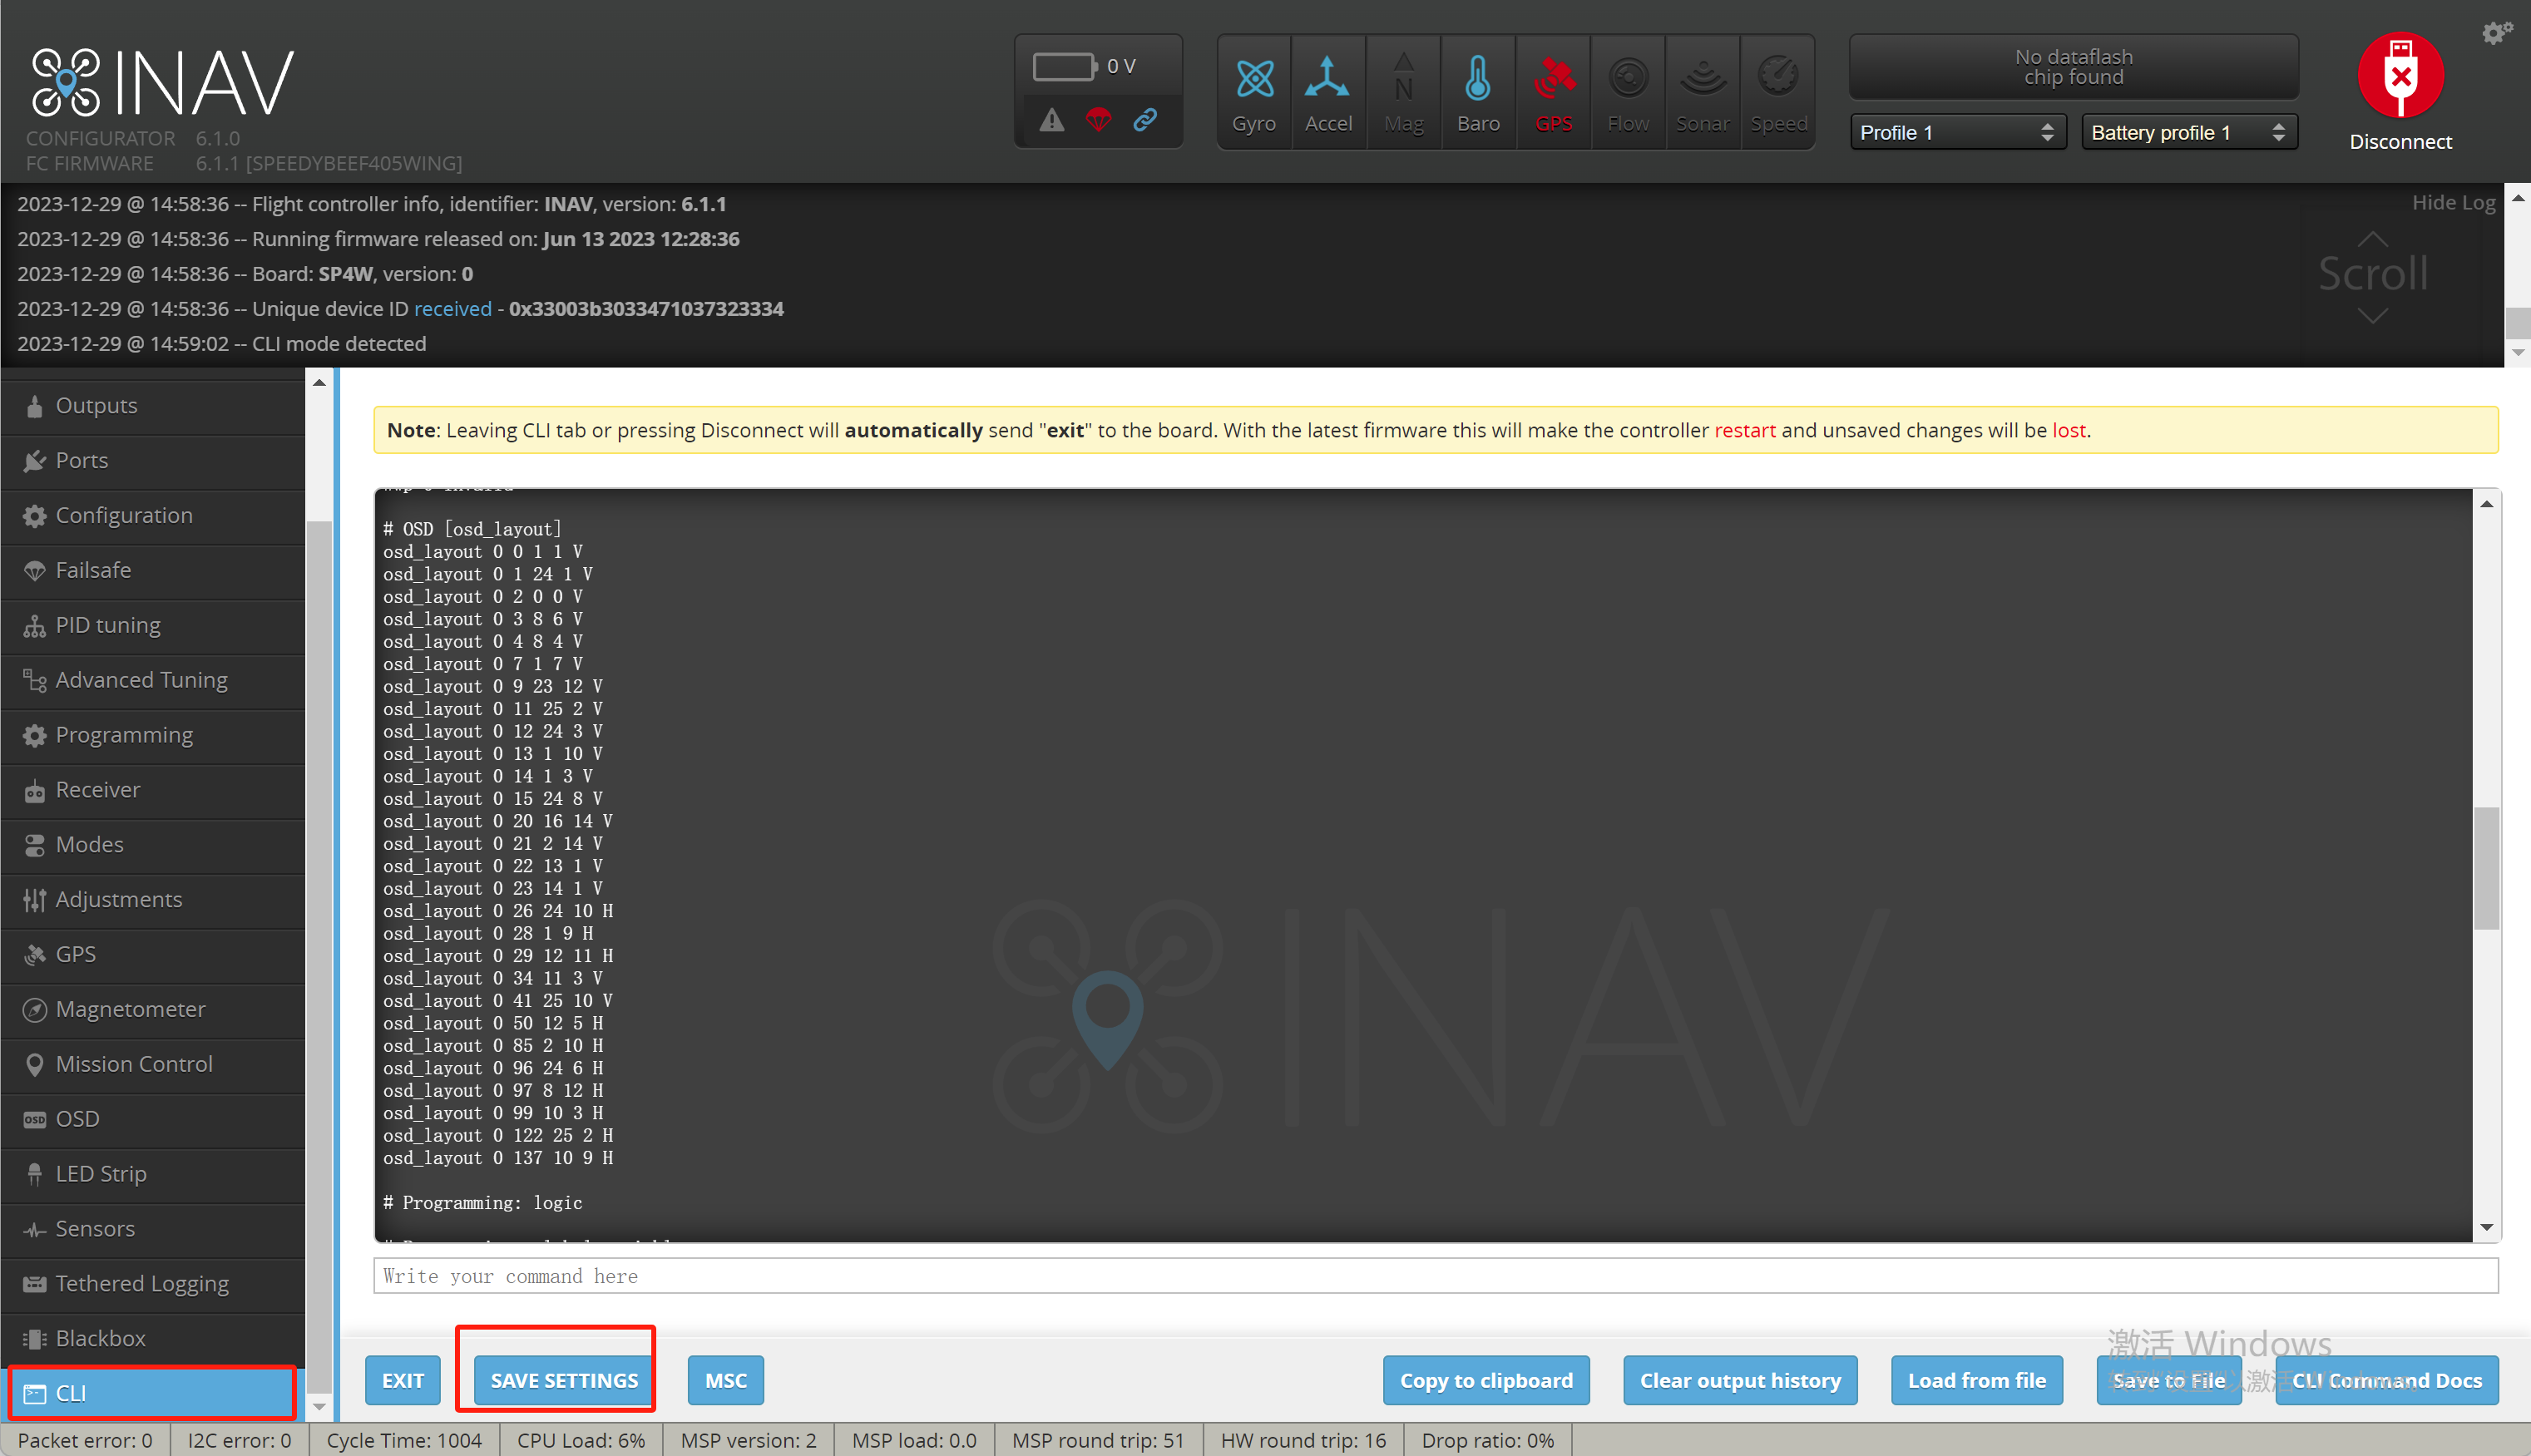The width and height of the screenshot is (2531, 1456).
Task: Open the Magnetometer tab
Action: [153, 1010]
